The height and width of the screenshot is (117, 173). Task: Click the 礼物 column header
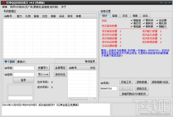click(x=28, y=16)
